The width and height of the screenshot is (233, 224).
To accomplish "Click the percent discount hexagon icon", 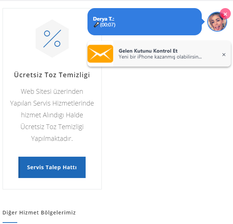I will tap(52, 39).
